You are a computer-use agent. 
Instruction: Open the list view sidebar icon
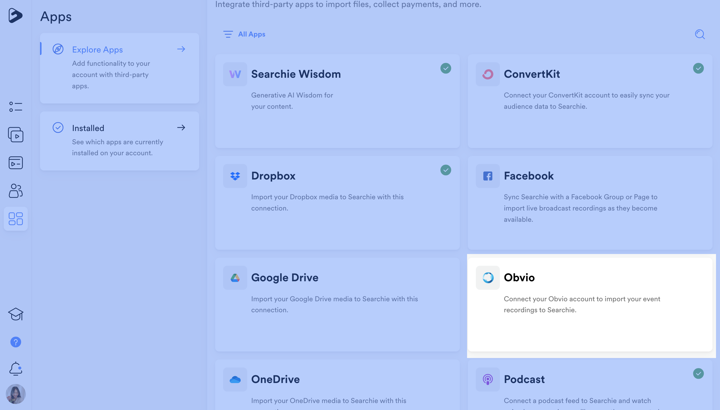point(16,107)
